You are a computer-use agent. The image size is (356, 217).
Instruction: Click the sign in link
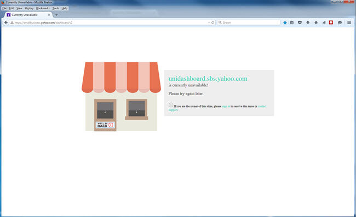226,106
